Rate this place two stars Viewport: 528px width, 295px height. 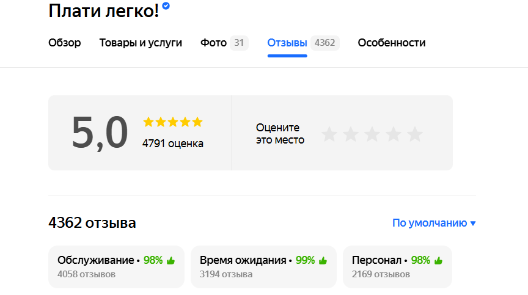351,134
